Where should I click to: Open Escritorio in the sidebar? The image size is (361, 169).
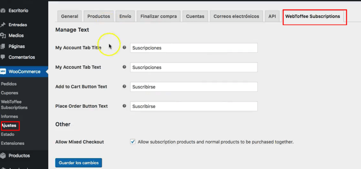[x=18, y=11]
